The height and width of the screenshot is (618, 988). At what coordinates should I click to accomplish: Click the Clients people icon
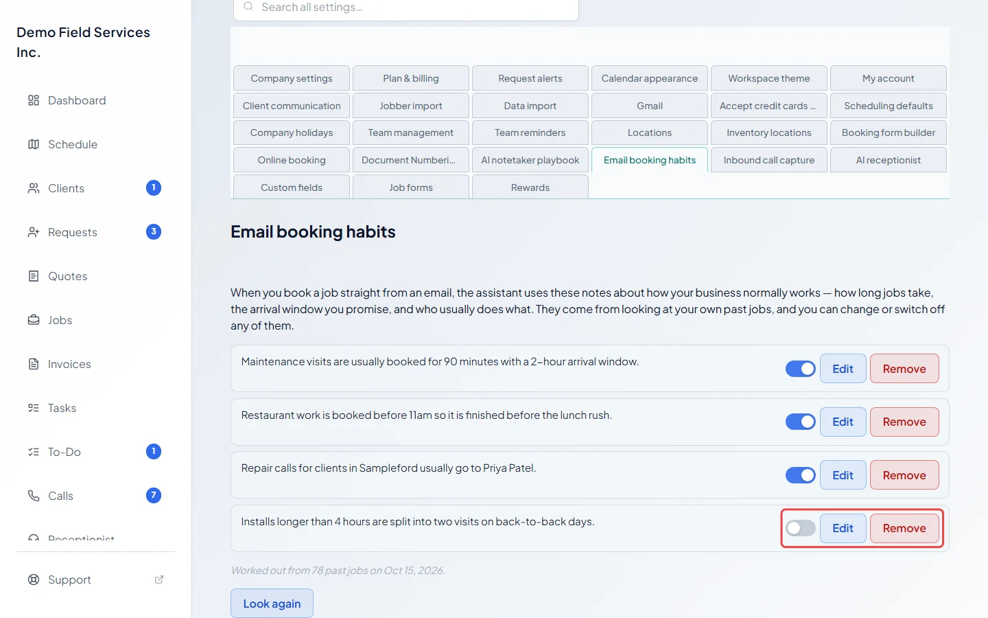coord(34,188)
